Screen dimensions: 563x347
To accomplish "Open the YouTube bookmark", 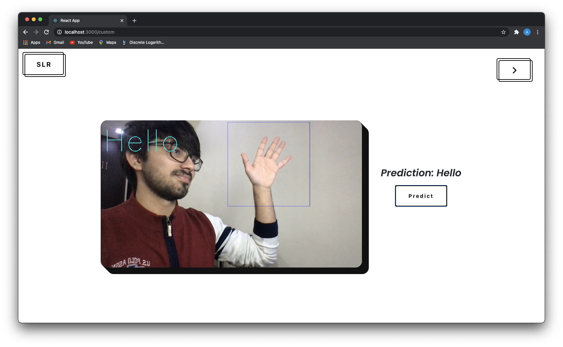I will [81, 43].
